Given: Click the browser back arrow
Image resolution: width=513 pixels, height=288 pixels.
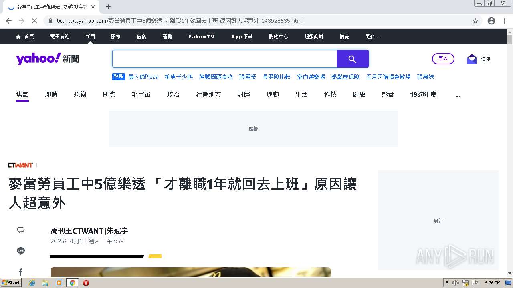Looking at the screenshot, I should [9, 21].
